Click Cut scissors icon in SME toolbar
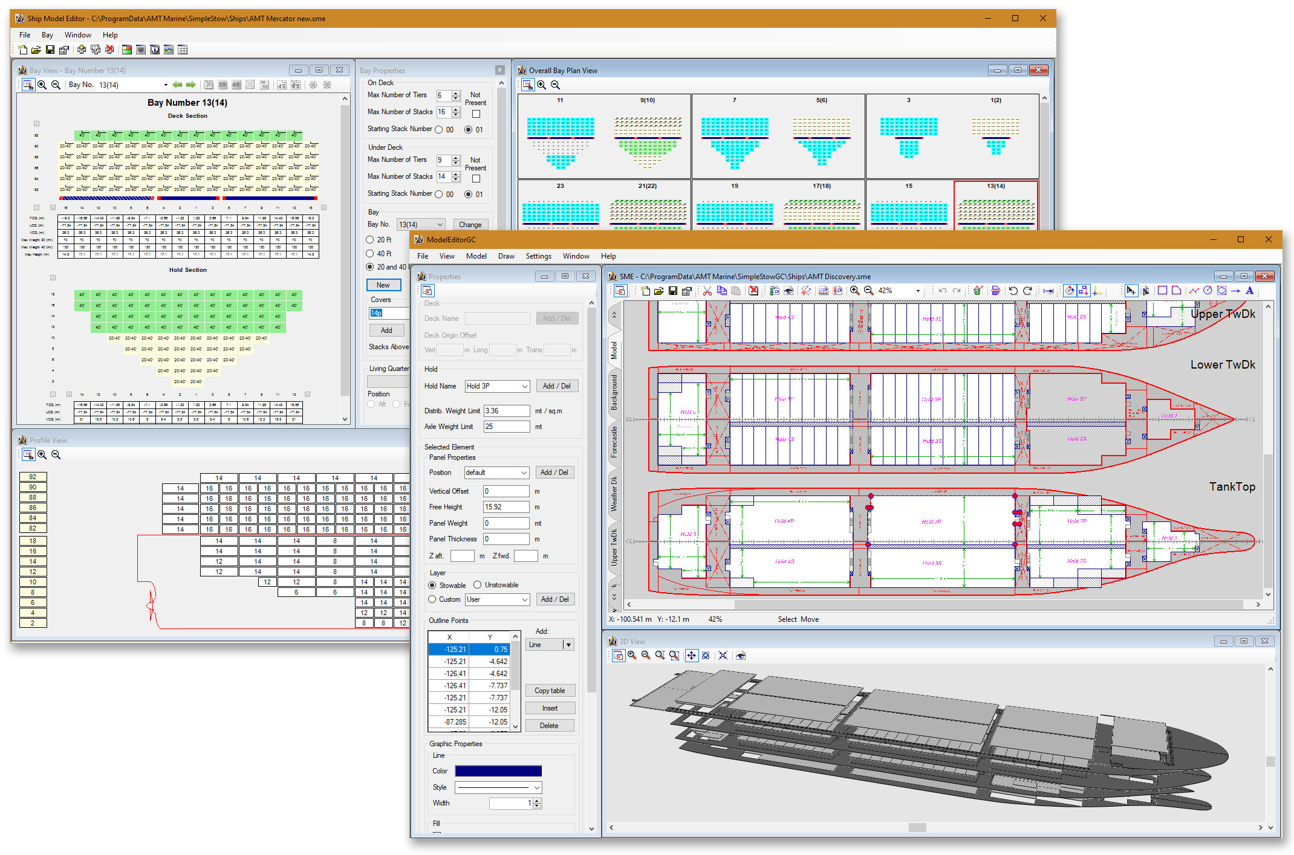This screenshot has height=855, width=1294. [x=707, y=291]
